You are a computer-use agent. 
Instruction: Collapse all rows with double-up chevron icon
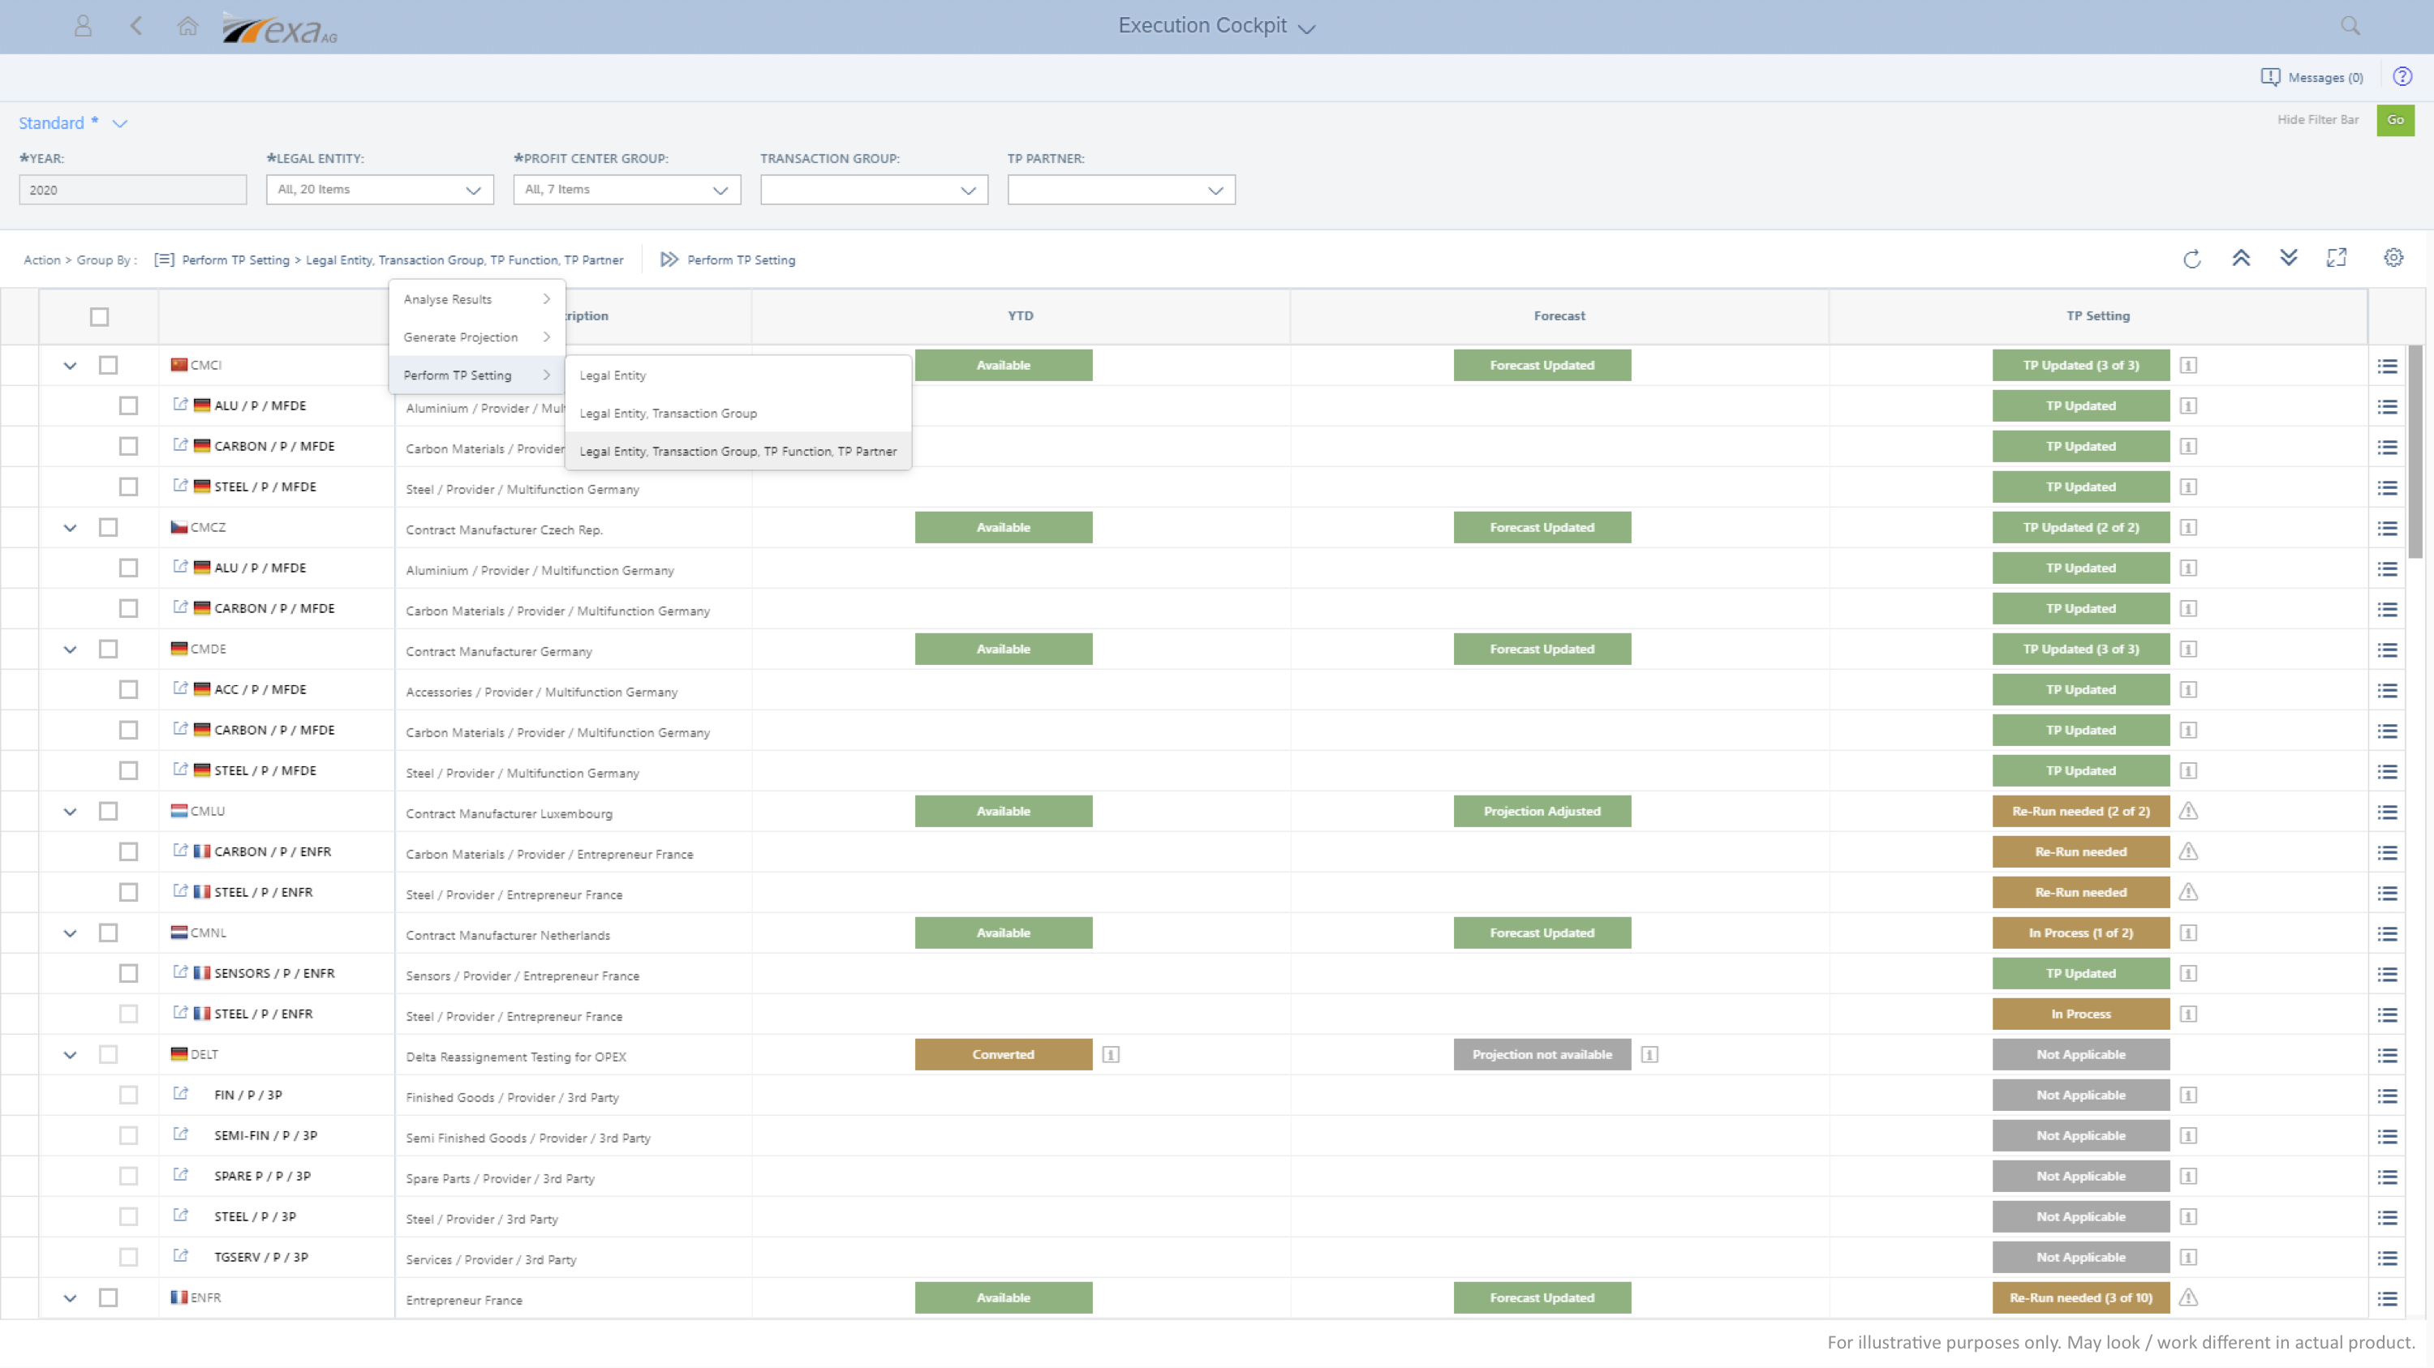pos(2240,258)
